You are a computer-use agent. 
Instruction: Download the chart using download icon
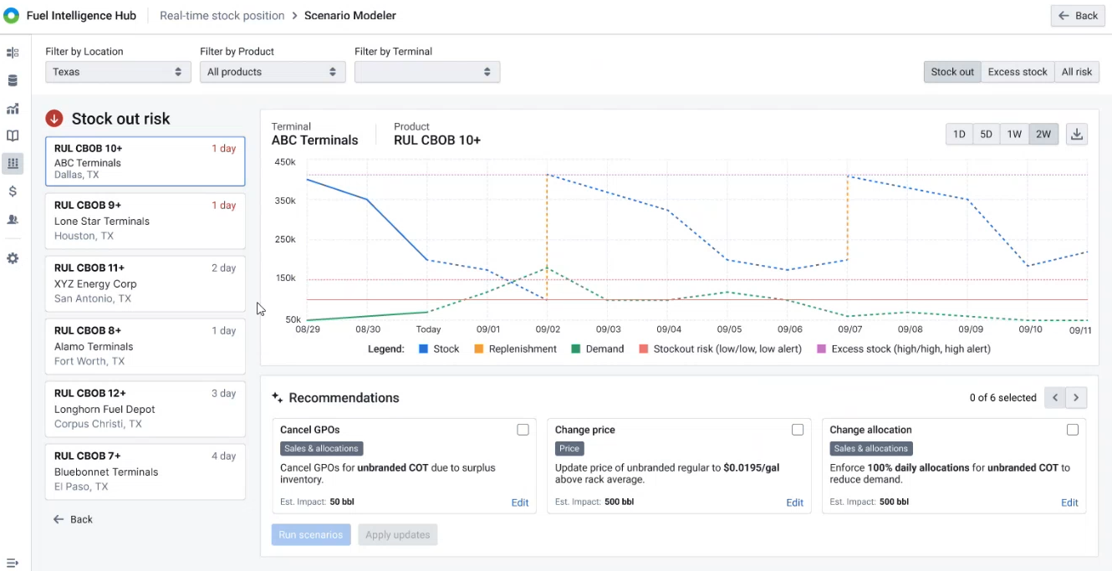(x=1077, y=134)
